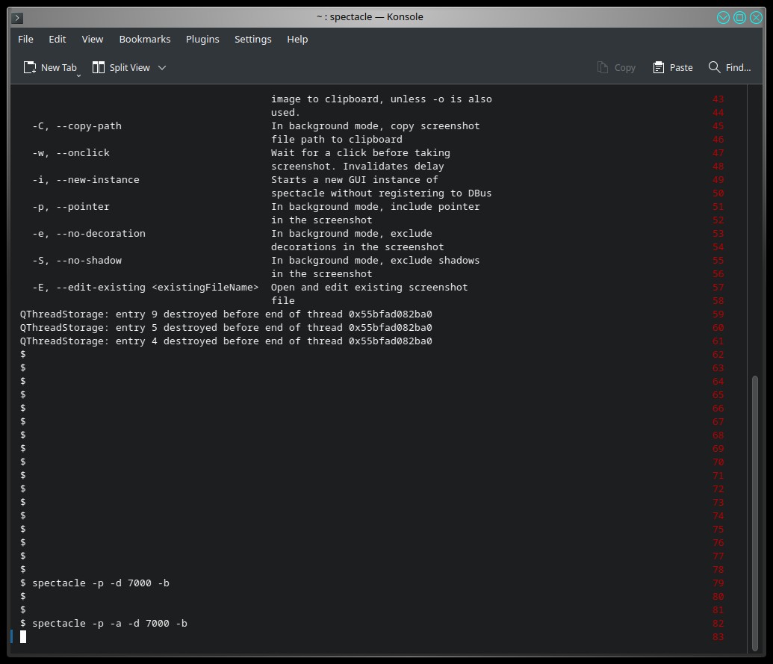Screen dimensions: 773x664
Task: Click the Find... button label
Action: tap(738, 67)
